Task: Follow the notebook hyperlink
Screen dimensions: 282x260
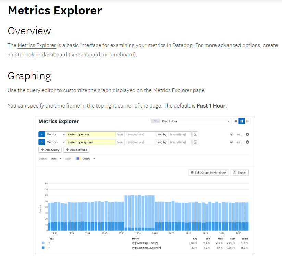Action: click(23, 55)
